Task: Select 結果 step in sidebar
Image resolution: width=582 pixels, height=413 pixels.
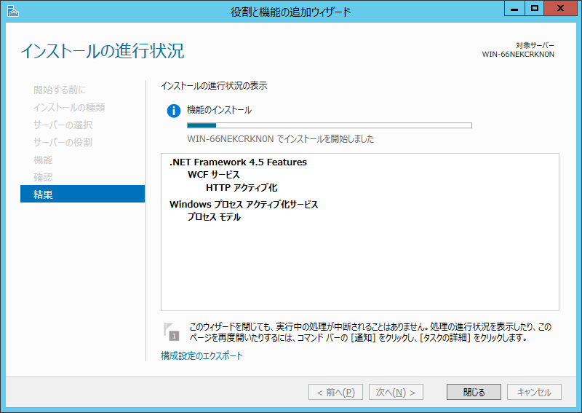Action: tap(82, 194)
